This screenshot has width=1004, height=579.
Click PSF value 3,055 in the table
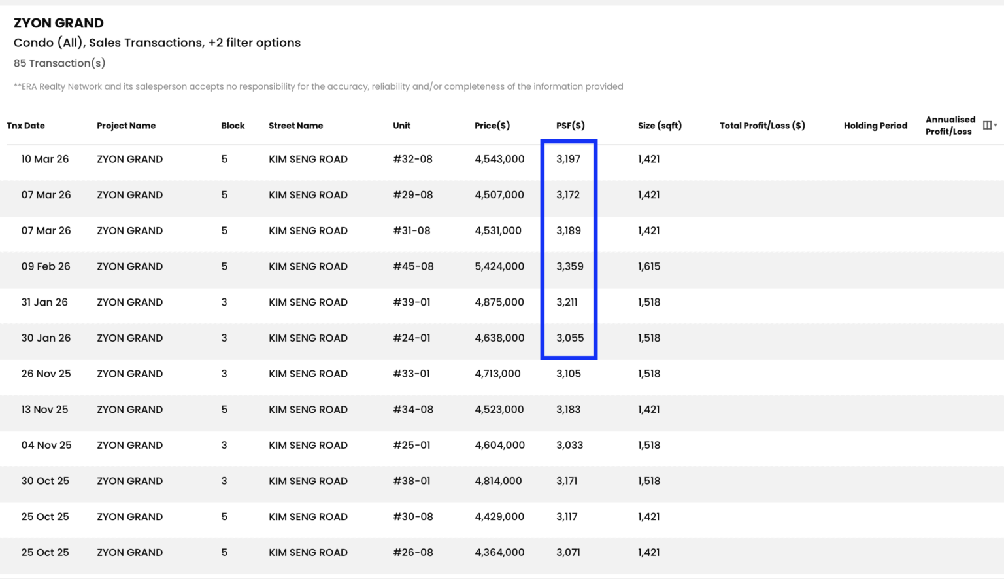570,338
